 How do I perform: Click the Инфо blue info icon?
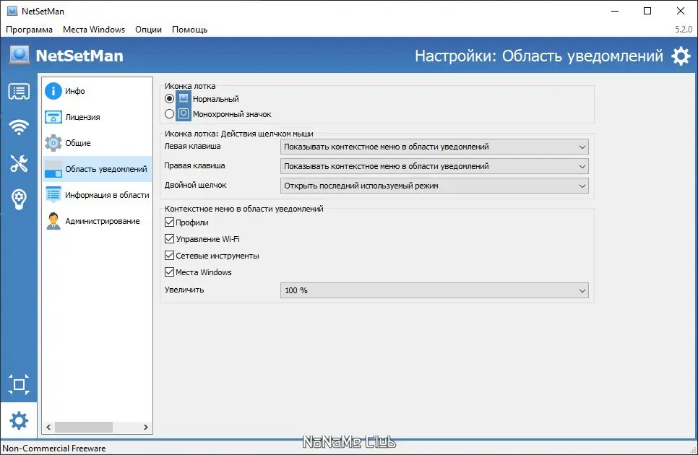pyautogui.click(x=53, y=91)
